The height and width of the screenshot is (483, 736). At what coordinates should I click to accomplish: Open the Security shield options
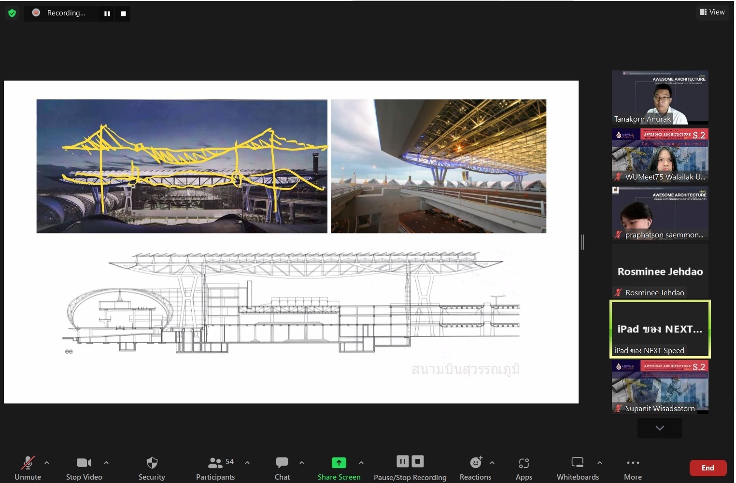[x=152, y=468]
